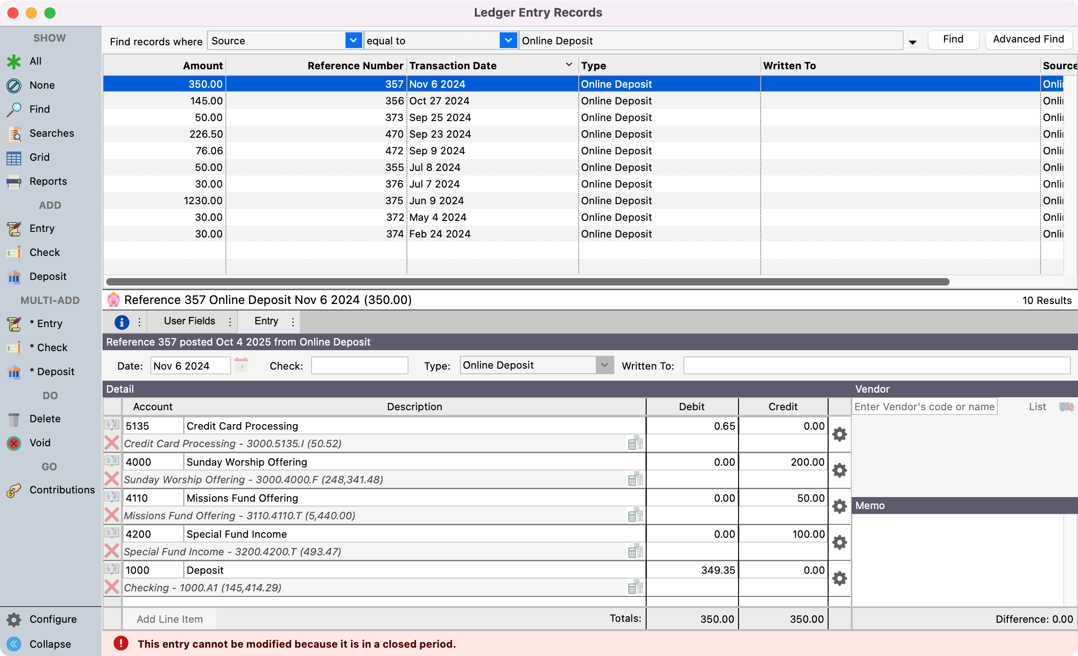This screenshot has width=1078, height=656.
Task: Open Searches from the Show sidebar
Action: tap(14, 134)
